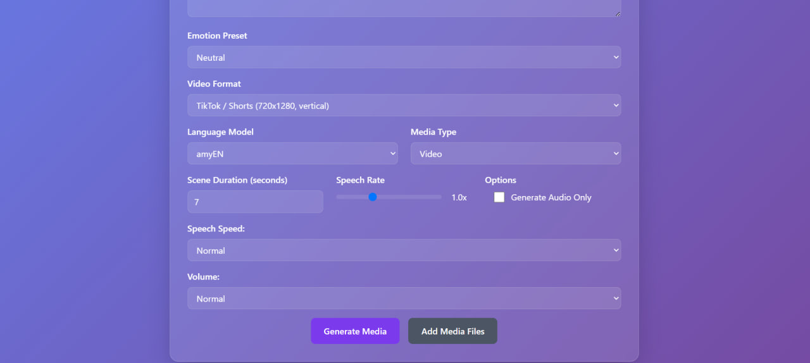Click the Add Media Files button
Viewport: 810px width, 363px height.
tap(452, 331)
